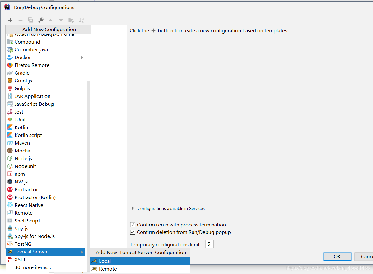Viewport: 373px width, 274px height.
Task: Expand Configurations available in Services section
Action: click(x=133, y=208)
